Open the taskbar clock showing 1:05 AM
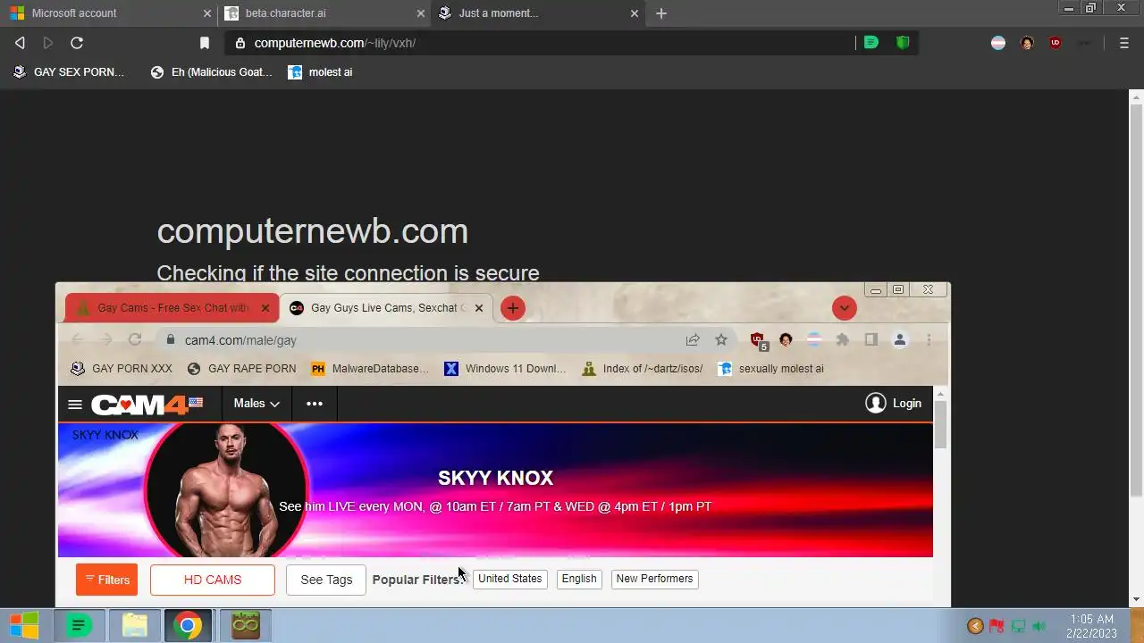The height and width of the screenshot is (643, 1144). (1091, 626)
